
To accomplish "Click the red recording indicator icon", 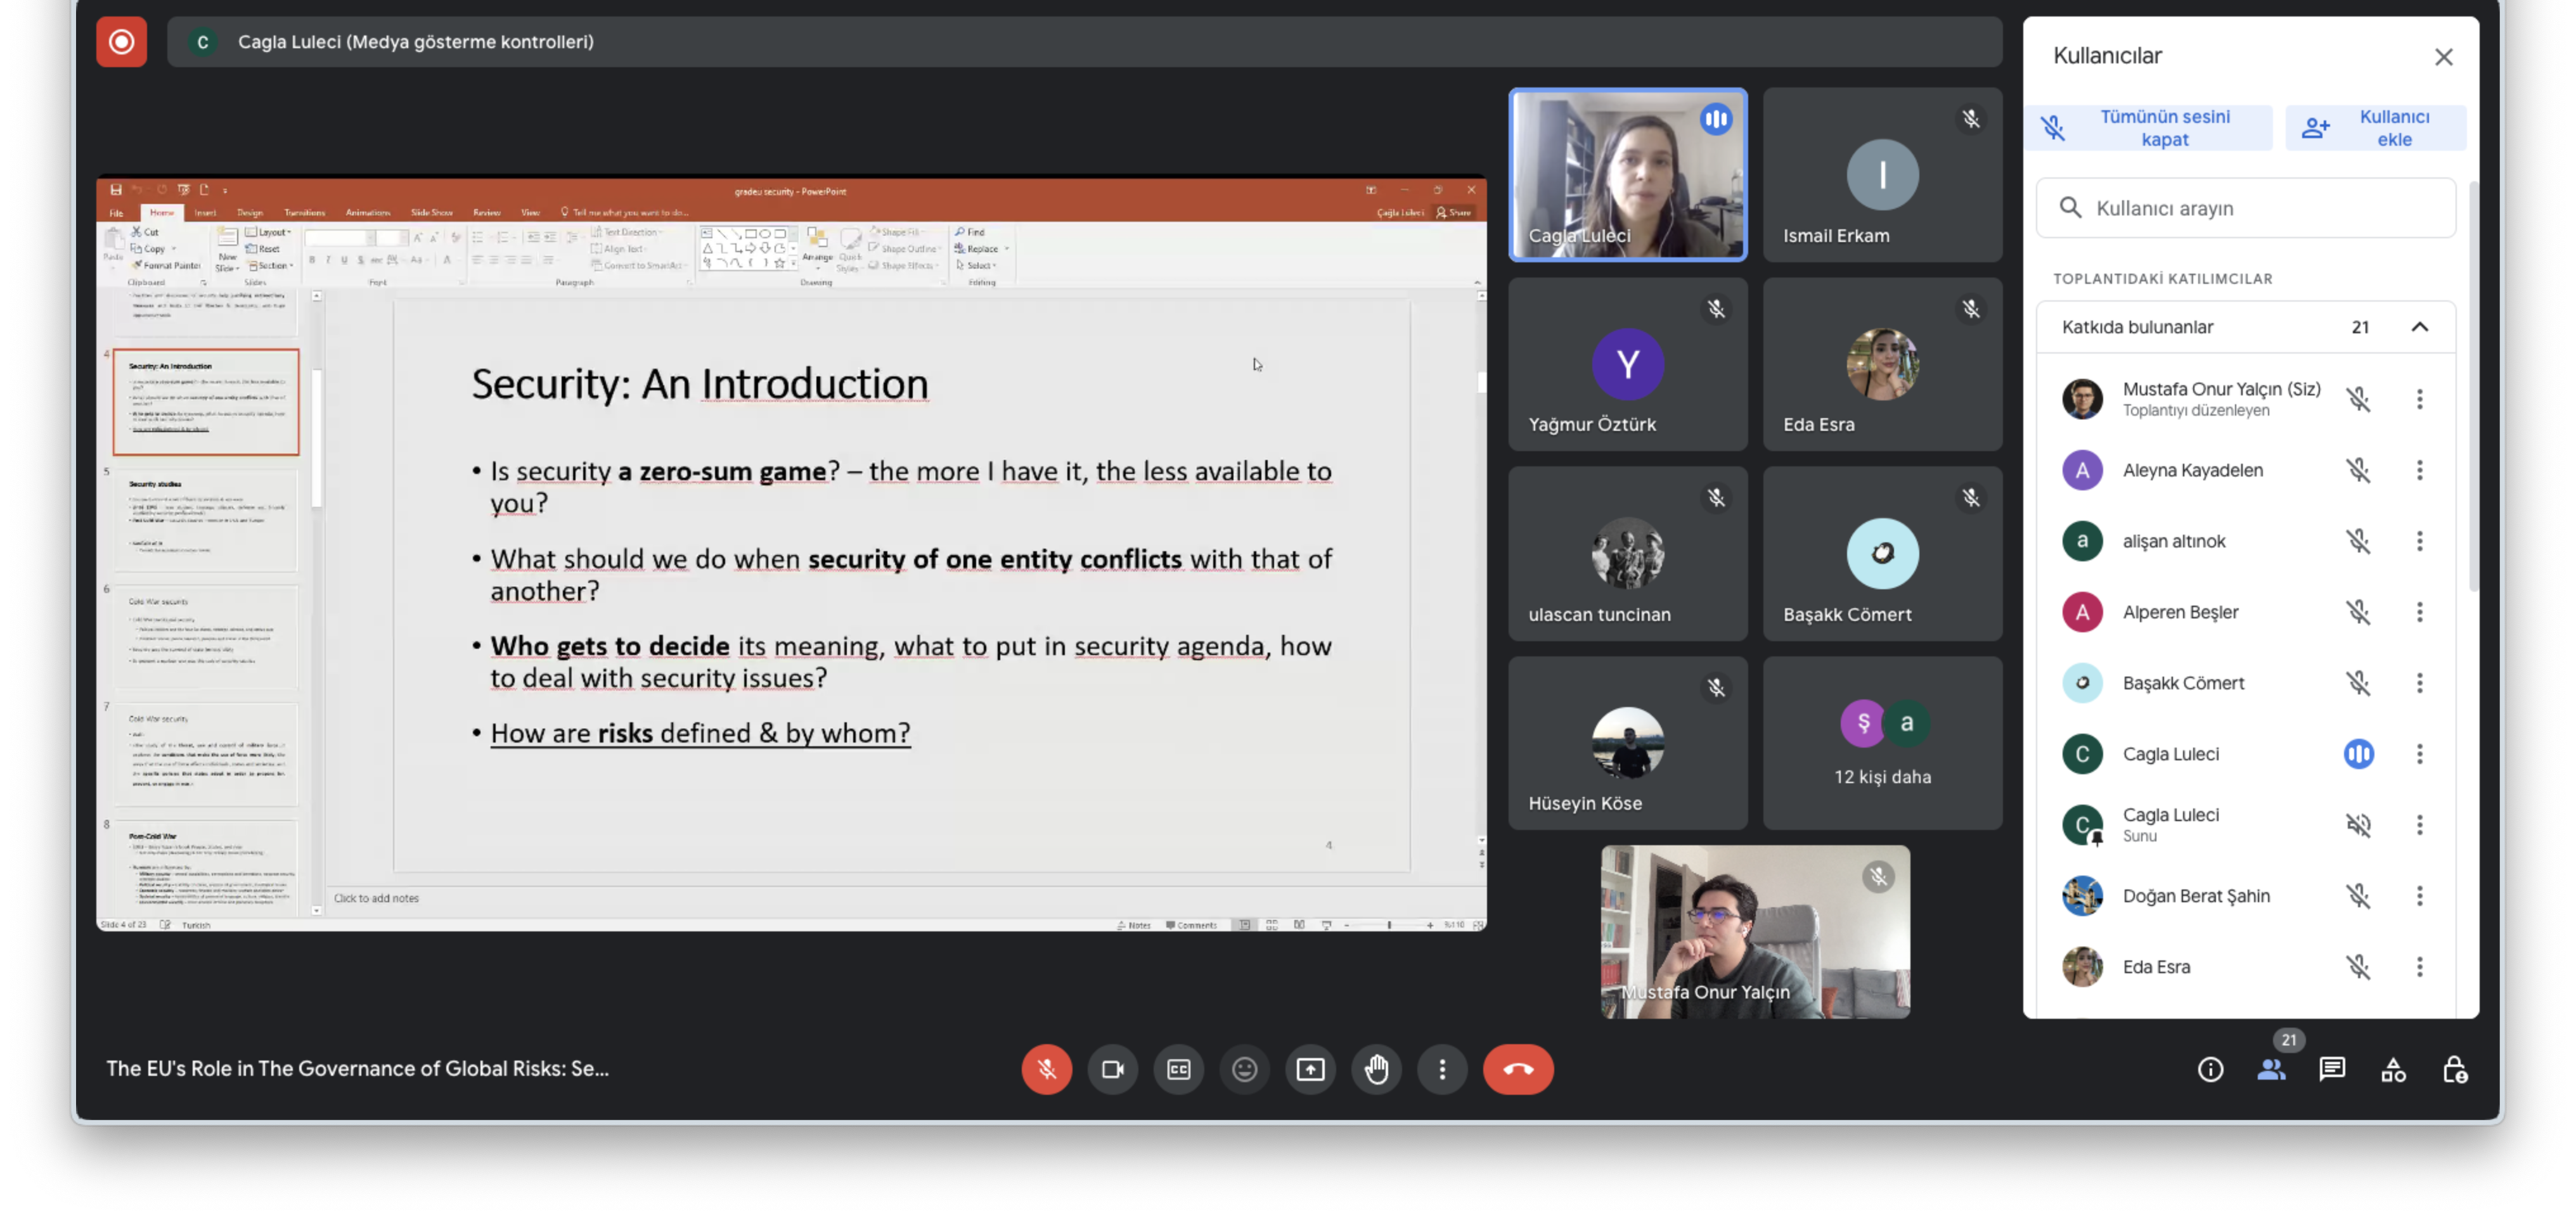I will 121,42.
